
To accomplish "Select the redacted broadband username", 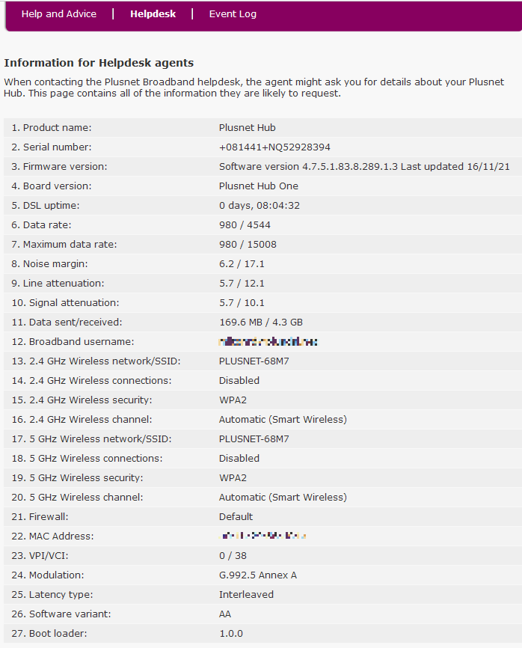I will [x=268, y=341].
